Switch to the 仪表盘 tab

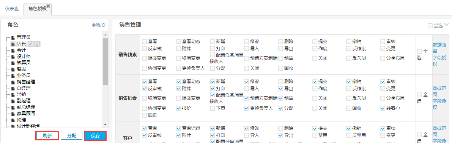[12, 8]
